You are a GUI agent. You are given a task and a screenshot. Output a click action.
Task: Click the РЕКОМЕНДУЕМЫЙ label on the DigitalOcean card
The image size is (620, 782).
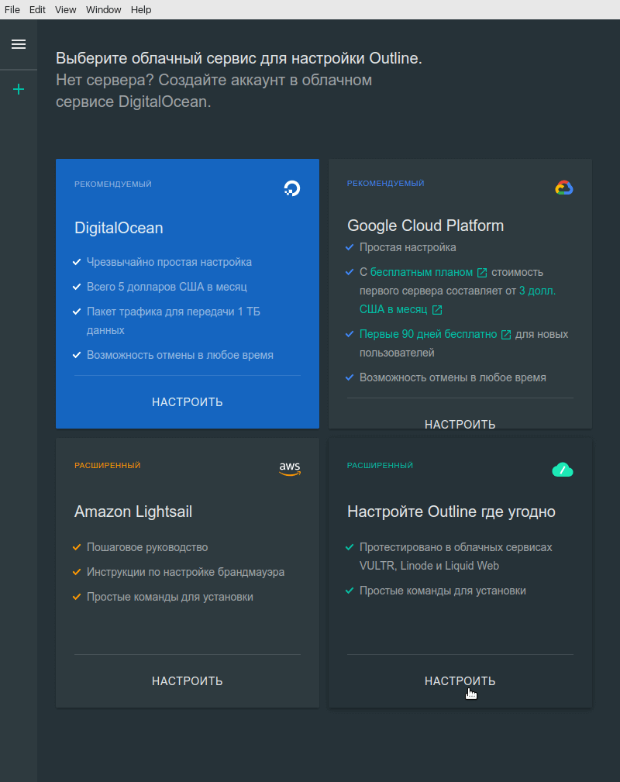click(113, 184)
